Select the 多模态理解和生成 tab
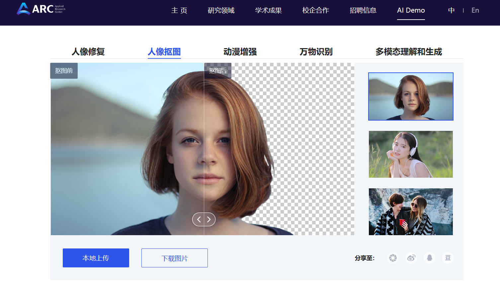The width and height of the screenshot is (500, 281). (x=409, y=52)
